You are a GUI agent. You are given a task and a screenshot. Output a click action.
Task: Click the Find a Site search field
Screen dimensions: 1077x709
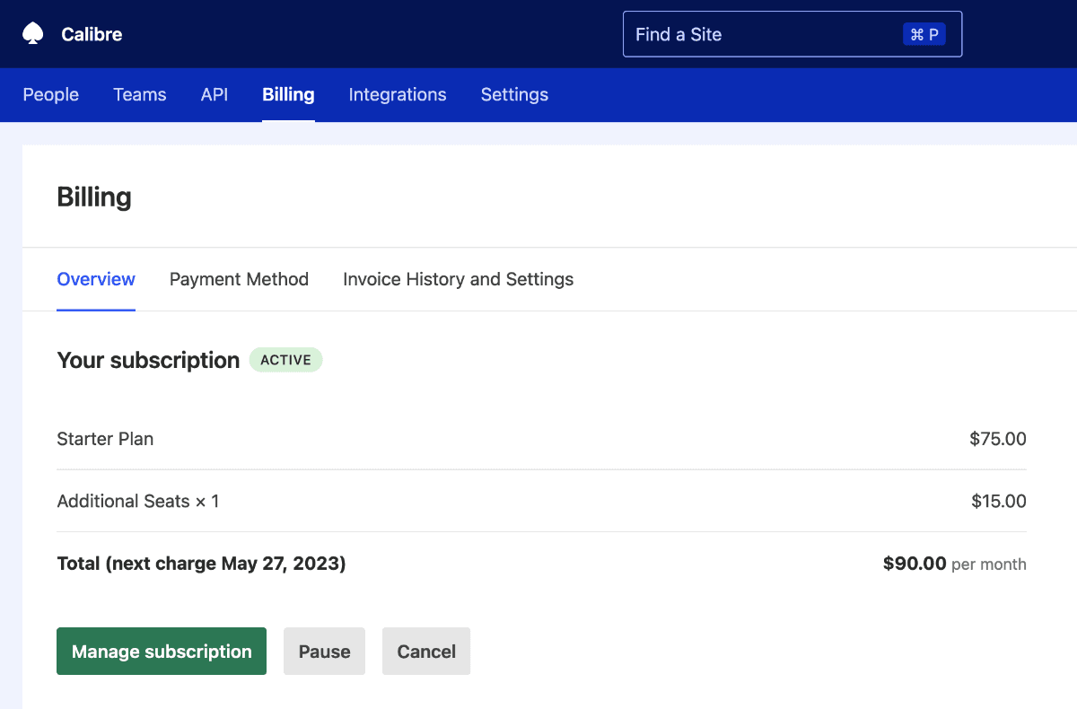tap(763, 34)
